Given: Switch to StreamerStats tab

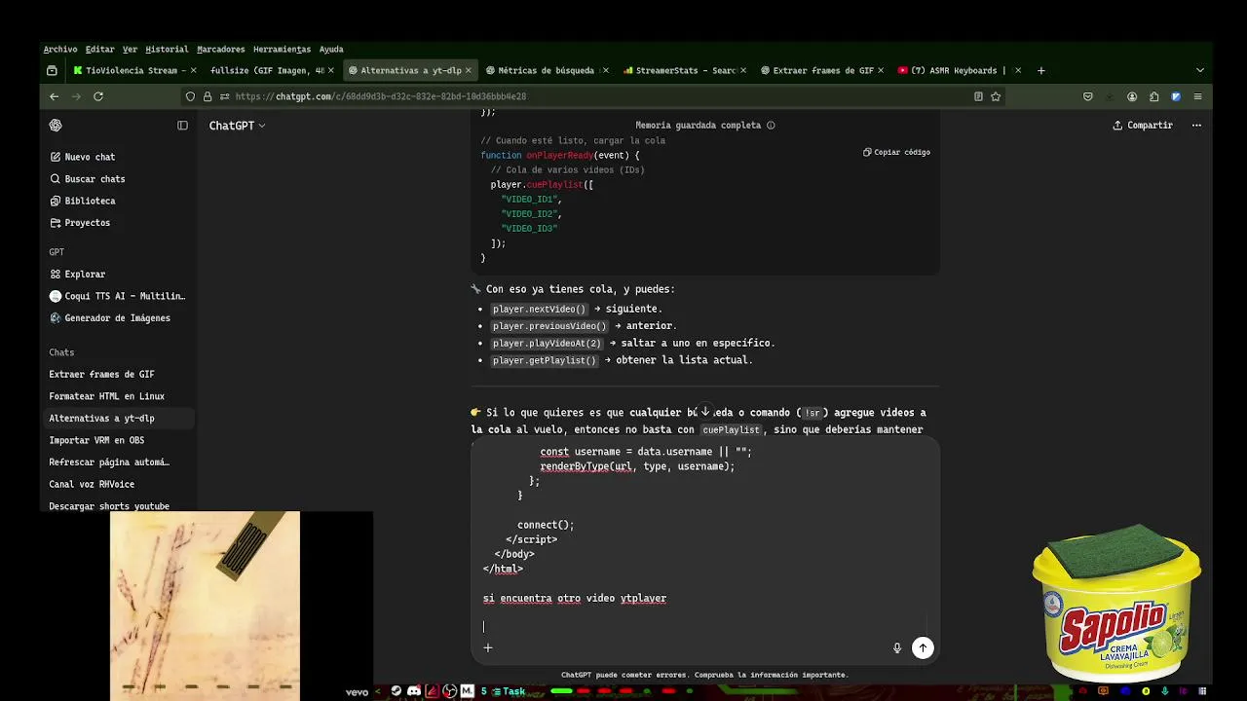Looking at the screenshot, I should point(684,70).
